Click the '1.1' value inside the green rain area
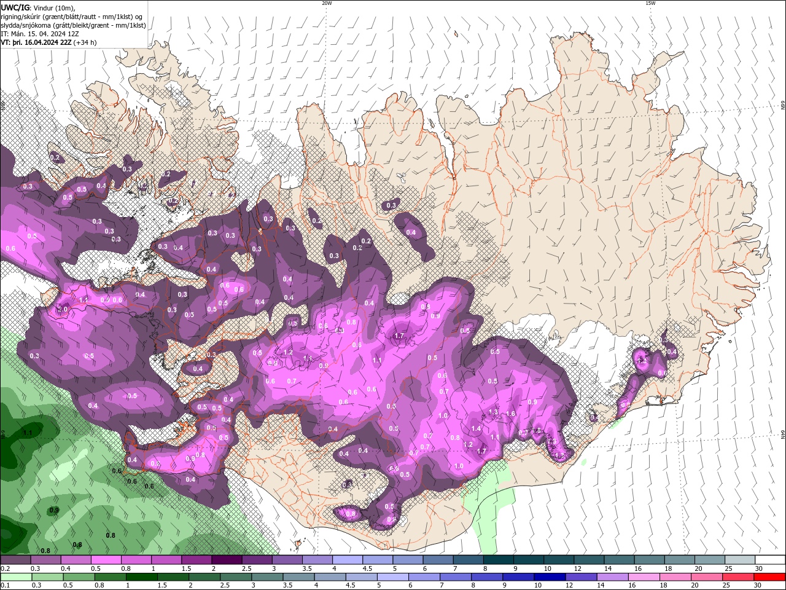This screenshot has width=786, height=590. [27, 433]
